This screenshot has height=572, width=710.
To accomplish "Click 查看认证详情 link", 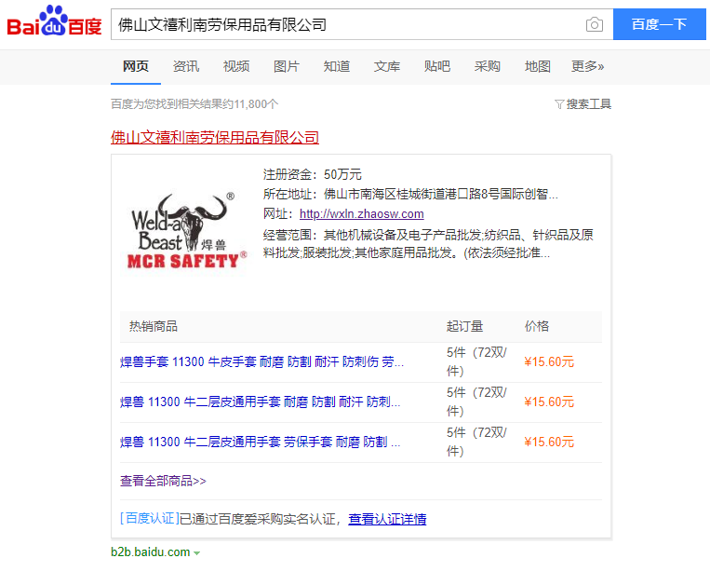I will pos(387,519).
